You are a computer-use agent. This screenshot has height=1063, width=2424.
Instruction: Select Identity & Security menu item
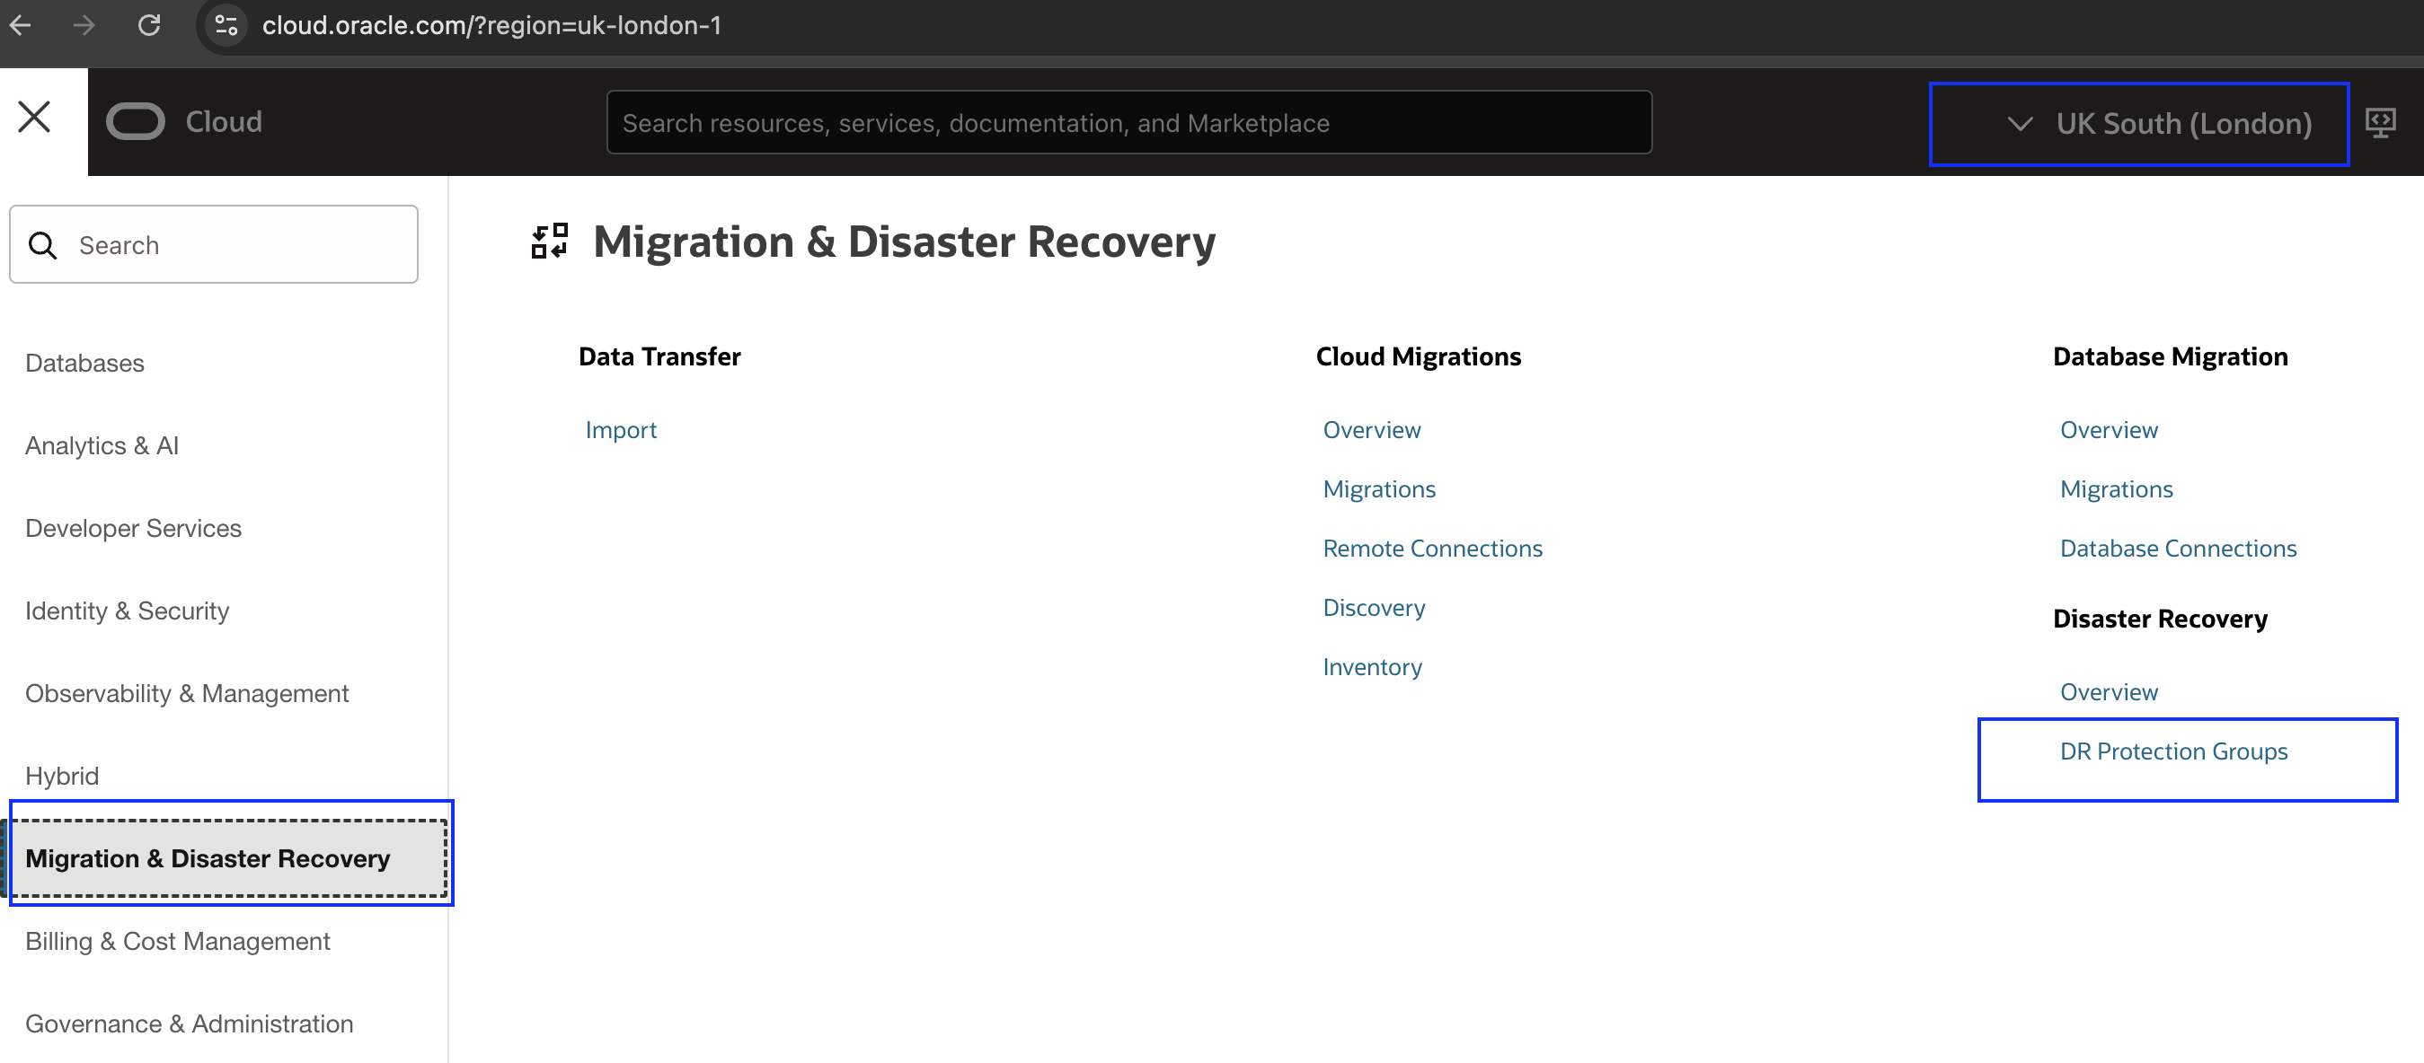click(x=127, y=611)
